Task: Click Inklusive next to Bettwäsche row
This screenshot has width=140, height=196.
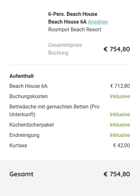Action: click(x=120, y=115)
